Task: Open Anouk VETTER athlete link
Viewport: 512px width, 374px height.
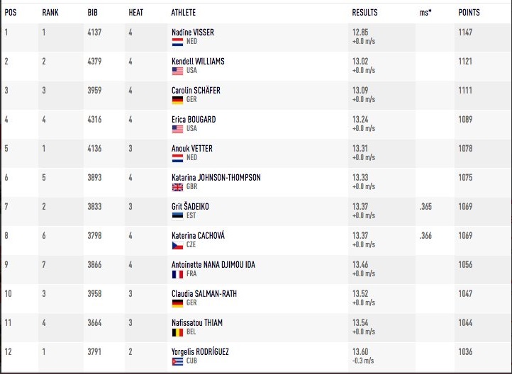Action: coord(192,148)
